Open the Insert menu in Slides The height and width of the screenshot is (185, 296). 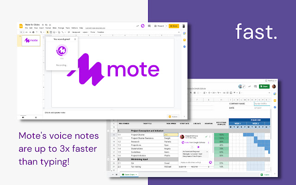41,28
